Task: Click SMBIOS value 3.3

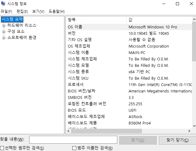Action: [131, 97]
